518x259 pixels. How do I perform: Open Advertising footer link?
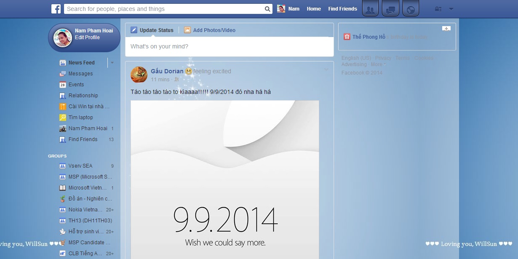click(354, 64)
